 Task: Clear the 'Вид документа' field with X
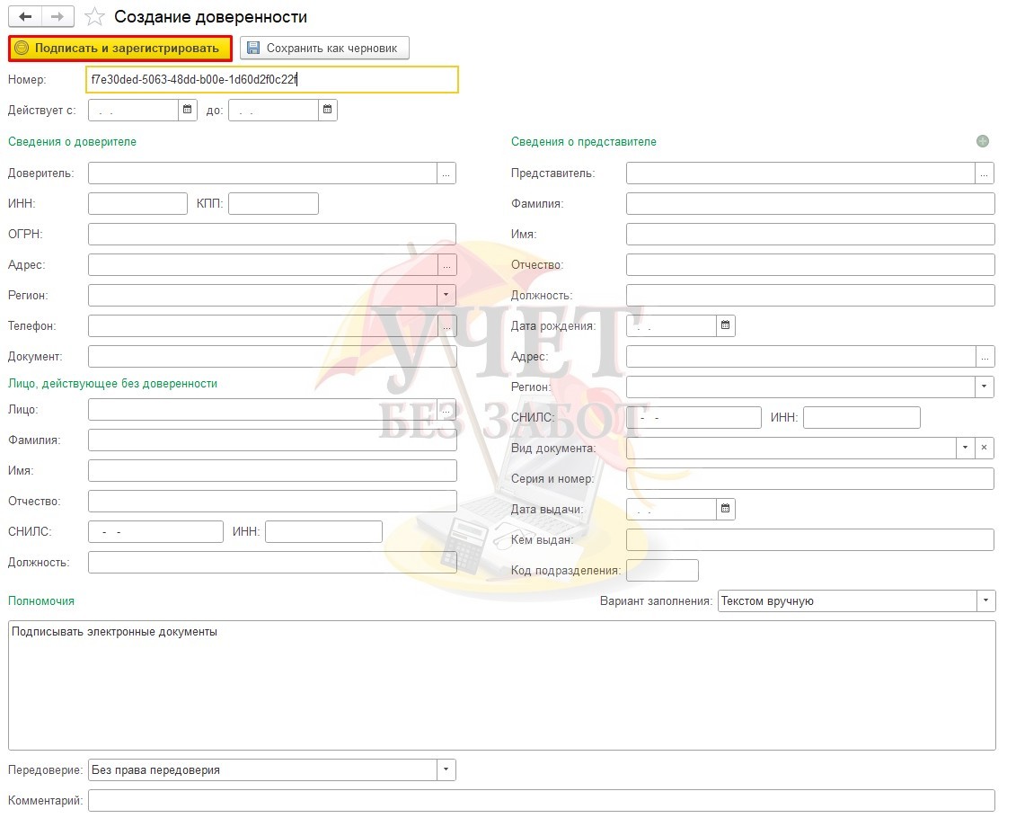click(985, 448)
